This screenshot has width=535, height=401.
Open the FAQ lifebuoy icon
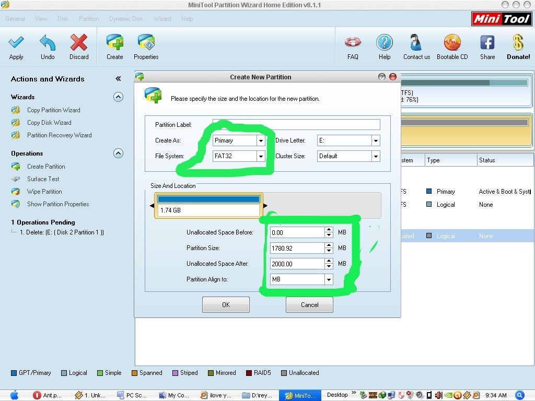click(353, 43)
